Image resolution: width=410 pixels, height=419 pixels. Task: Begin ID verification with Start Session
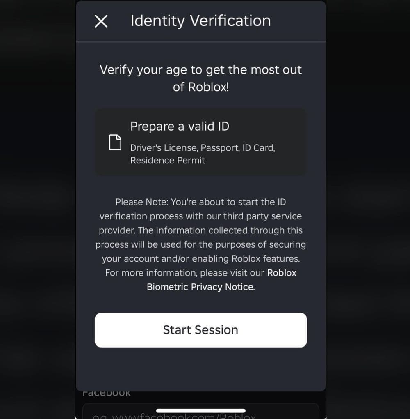(200, 330)
